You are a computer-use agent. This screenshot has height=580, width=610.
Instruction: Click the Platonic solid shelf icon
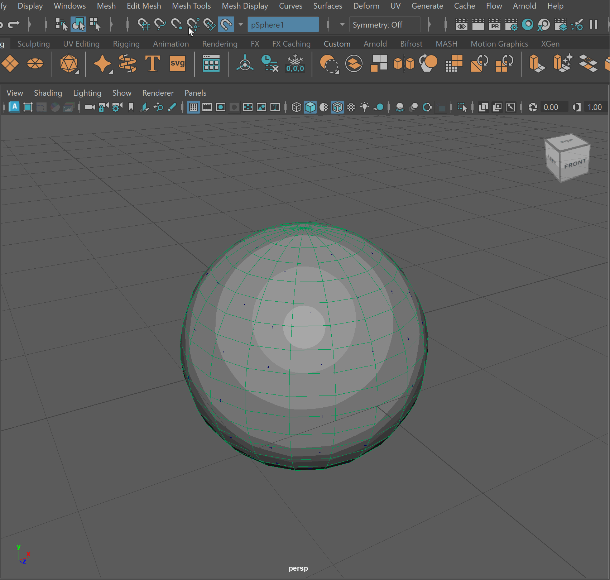tap(69, 64)
